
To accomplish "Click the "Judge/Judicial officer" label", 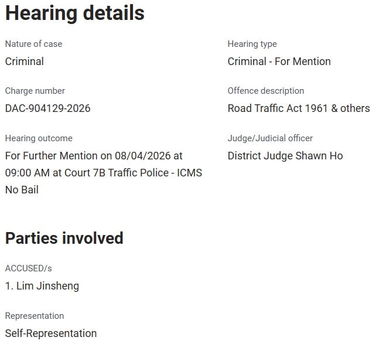I will tap(270, 138).
